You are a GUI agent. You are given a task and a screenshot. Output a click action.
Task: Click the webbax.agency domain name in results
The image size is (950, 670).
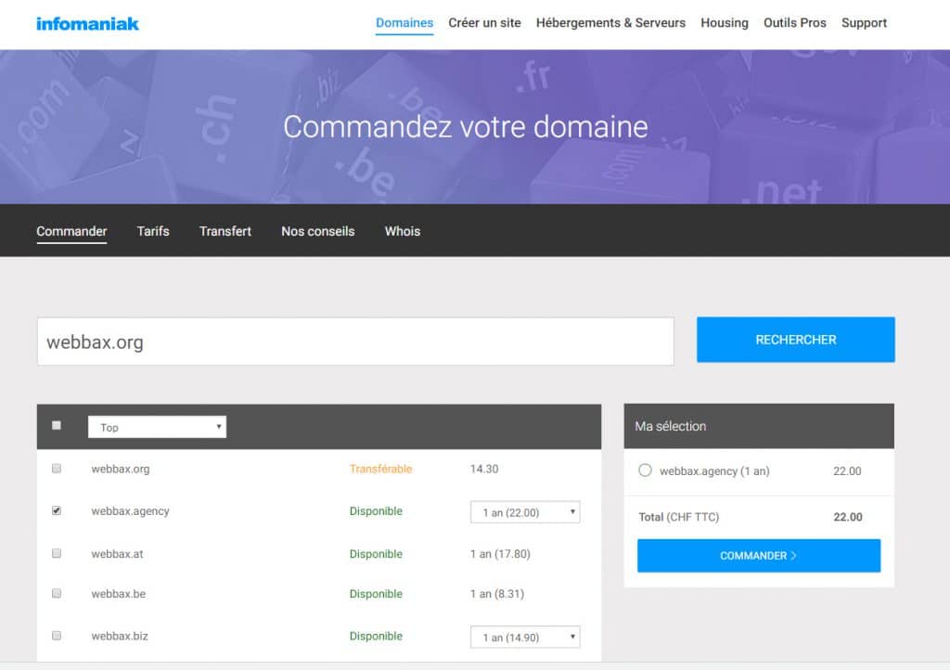(130, 511)
